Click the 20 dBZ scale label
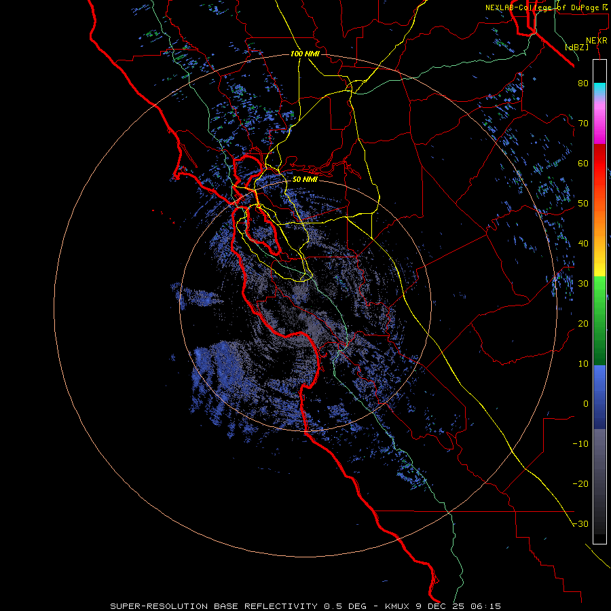Image resolution: width=611 pixels, height=611 pixels. (x=583, y=323)
